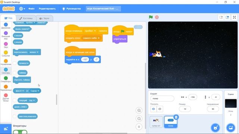The height and width of the screenshot is (134, 239).
Task: Click the Scratch logo
Action: (x=9, y=9)
